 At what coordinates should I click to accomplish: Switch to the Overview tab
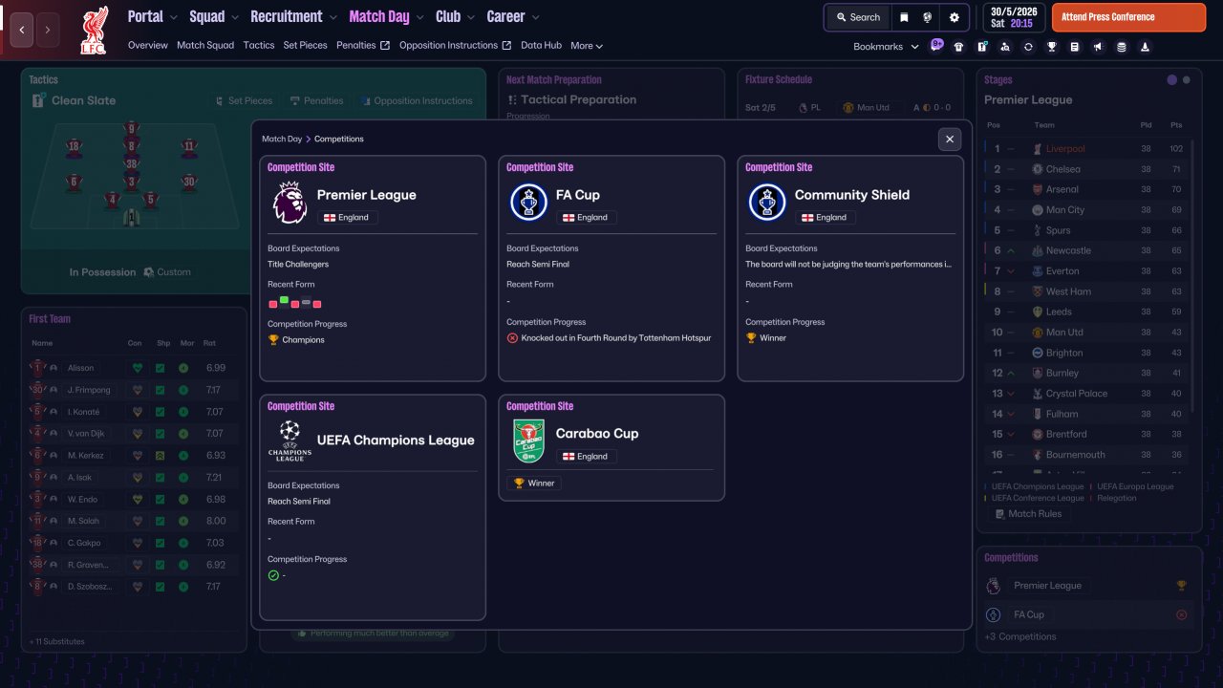tap(148, 46)
